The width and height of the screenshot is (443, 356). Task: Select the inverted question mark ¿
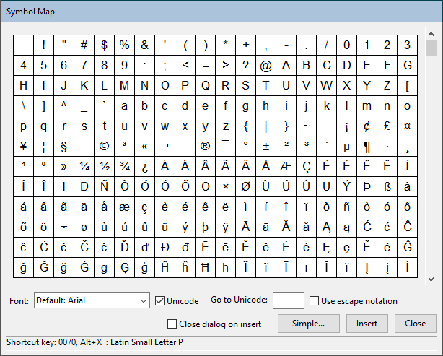(x=144, y=166)
